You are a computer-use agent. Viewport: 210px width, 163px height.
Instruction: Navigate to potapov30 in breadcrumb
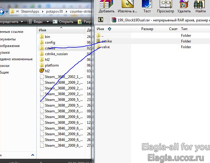54,11
